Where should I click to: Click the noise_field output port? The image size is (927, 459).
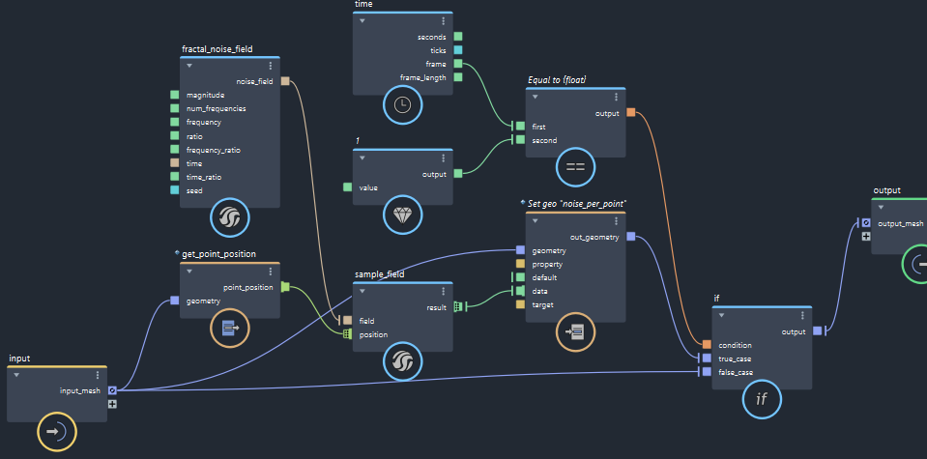pyautogui.click(x=285, y=81)
